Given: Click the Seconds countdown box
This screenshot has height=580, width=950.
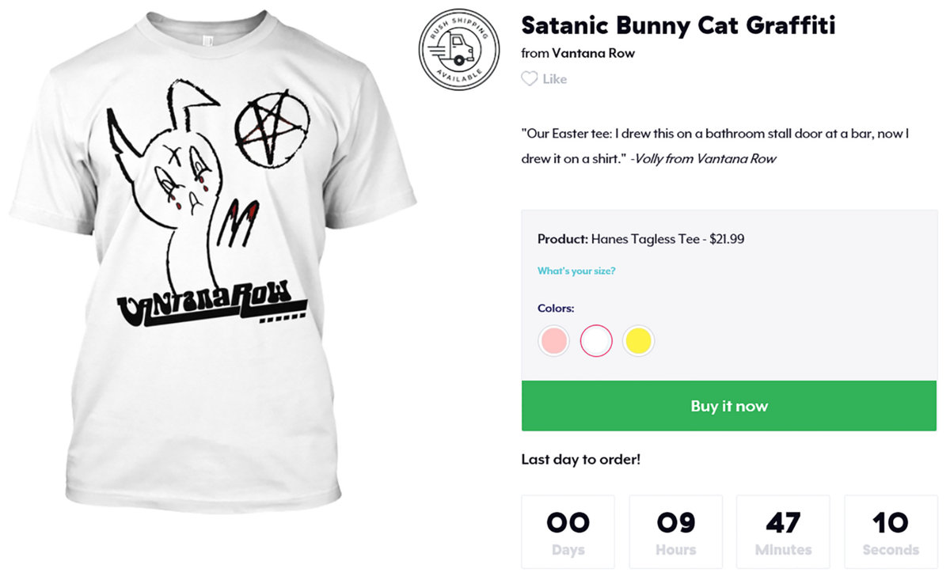Looking at the screenshot, I should [891, 531].
